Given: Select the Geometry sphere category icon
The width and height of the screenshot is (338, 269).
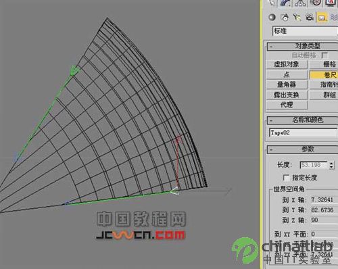Looking at the screenshot, I should click(x=272, y=18).
